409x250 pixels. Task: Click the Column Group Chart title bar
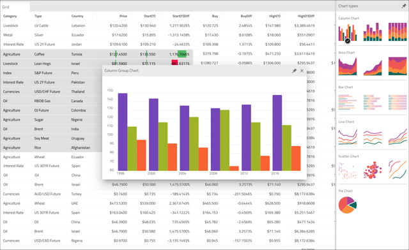tap(204, 71)
